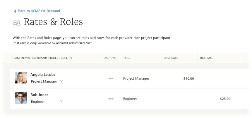The image size is (252, 118).
Task: Expand Bob Jones' Engineer primary role dropdown
Action: click(61, 101)
